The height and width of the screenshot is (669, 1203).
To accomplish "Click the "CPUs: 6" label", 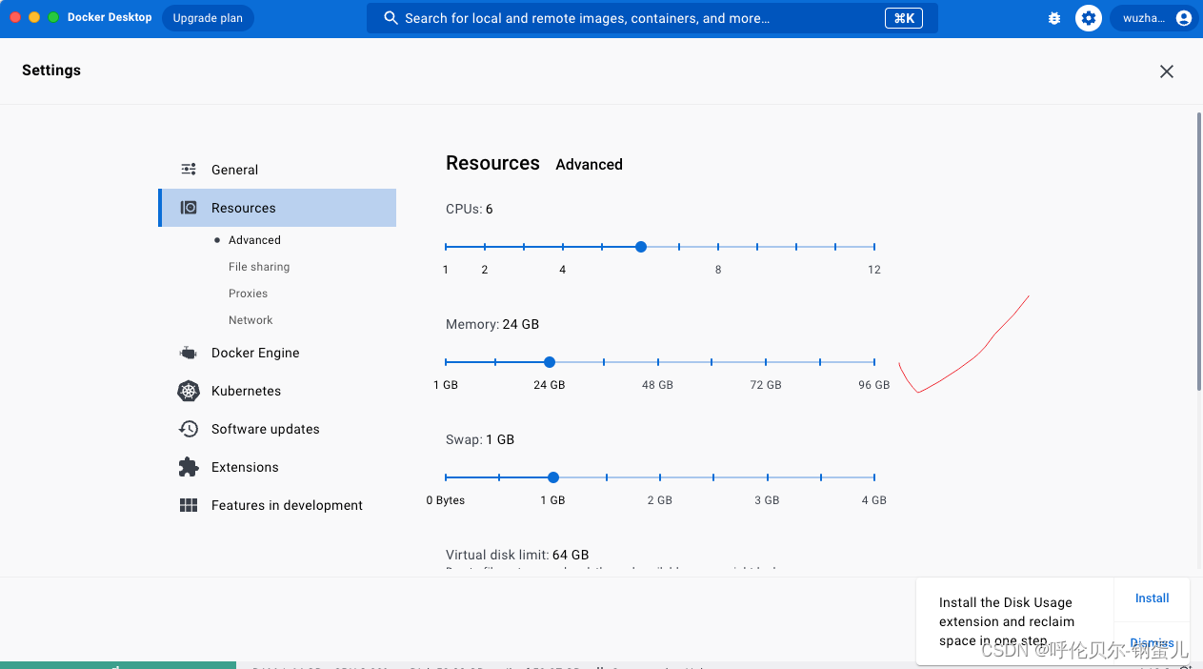I will tap(470, 209).
